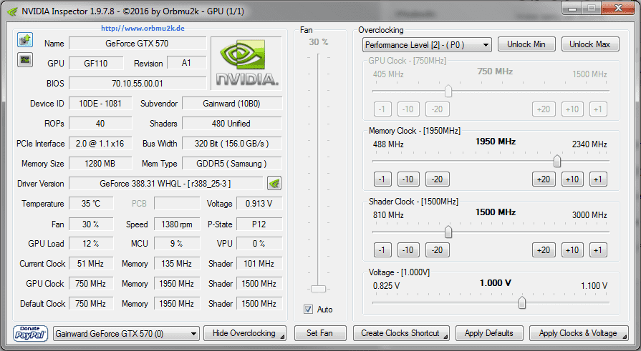Click the Voltage slider handle

522,303
